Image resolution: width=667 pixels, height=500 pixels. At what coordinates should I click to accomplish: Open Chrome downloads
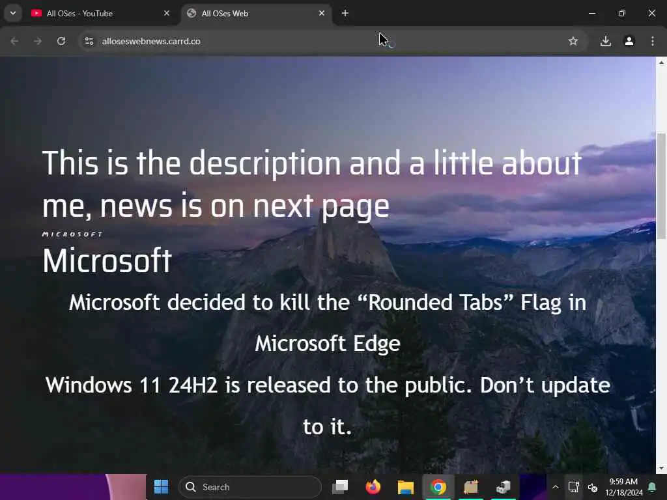pyautogui.click(x=606, y=41)
